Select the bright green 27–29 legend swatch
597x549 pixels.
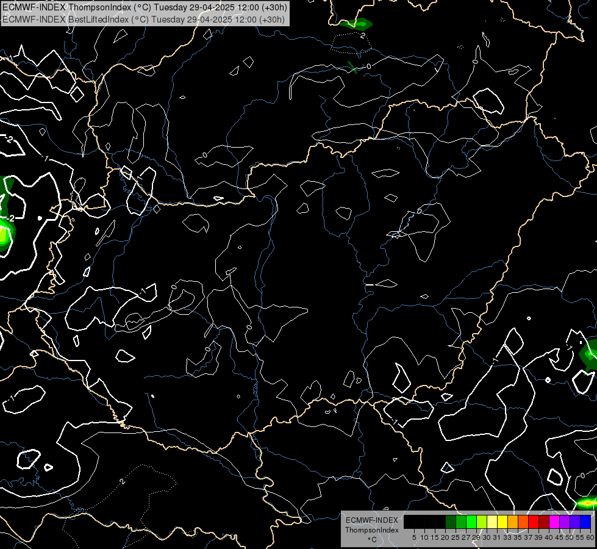(x=471, y=522)
